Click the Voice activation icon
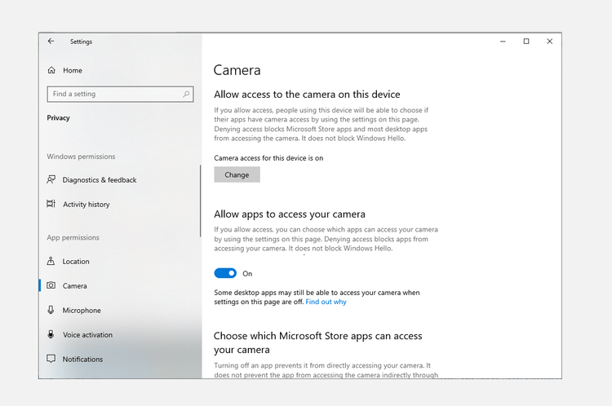The image size is (612, 406). point(51,334)
